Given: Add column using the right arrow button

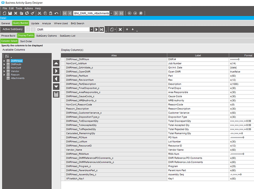Looking at the screenshot, I should tap(56, 71).
